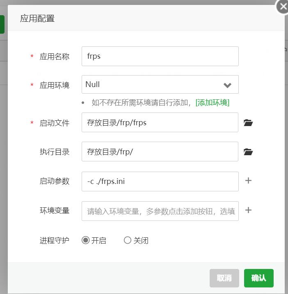Cancel using the gray 取消 button
The width and height of the screenshot is (288, 294).
[224, 278]
